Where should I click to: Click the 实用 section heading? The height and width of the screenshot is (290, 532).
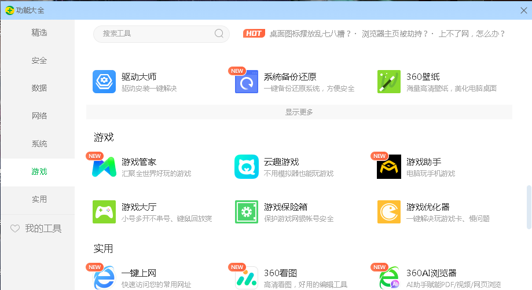(103, 249)
